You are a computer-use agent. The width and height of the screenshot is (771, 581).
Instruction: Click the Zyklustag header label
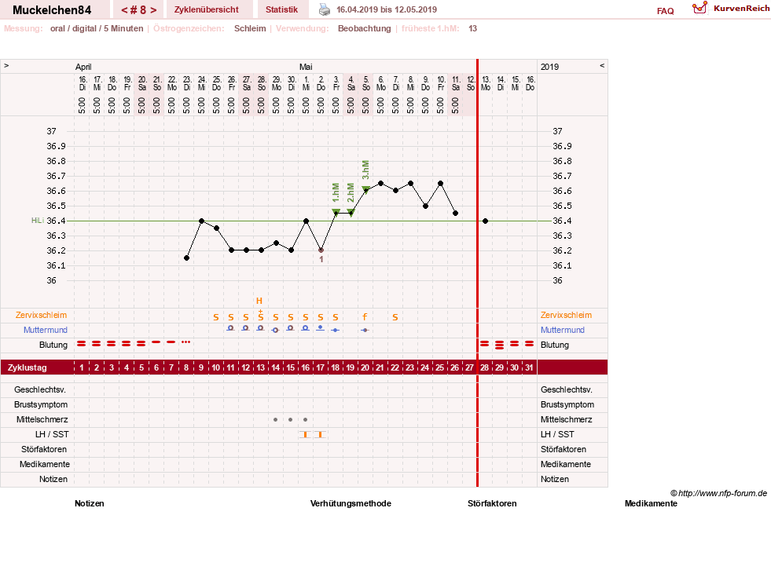click(27, 368)
